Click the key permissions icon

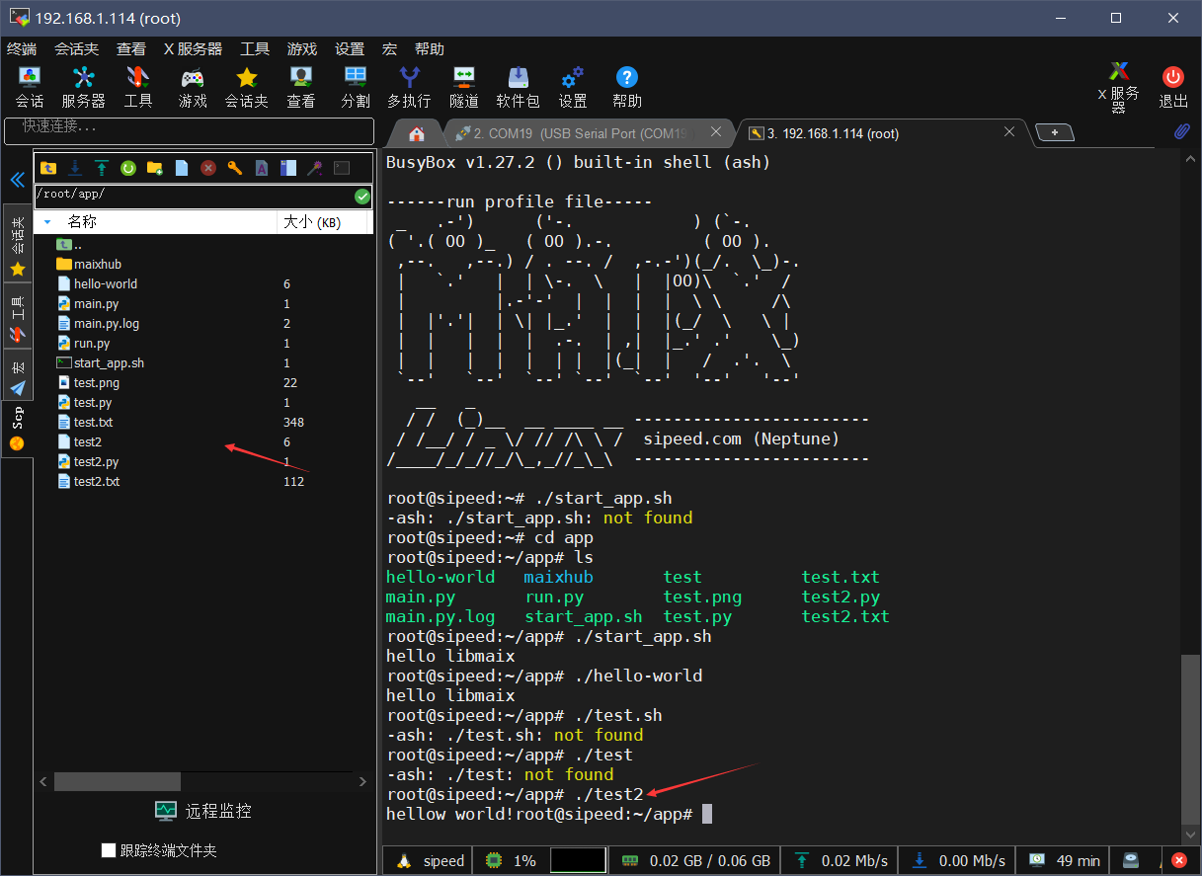pos(234,168)
